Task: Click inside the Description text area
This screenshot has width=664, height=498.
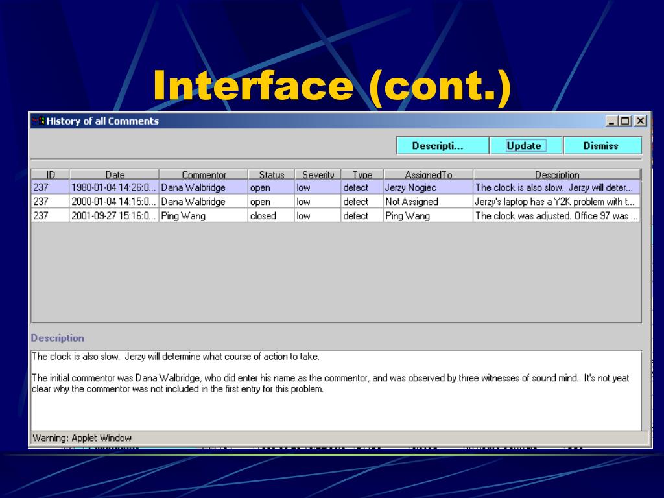Action: point(337,390)
